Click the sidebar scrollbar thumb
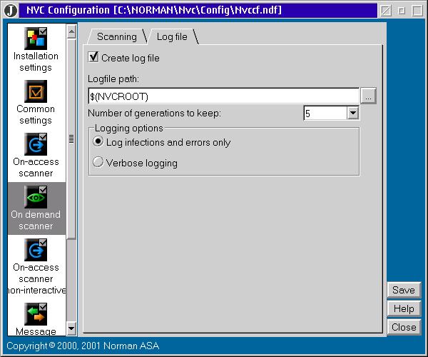The height and width of the screenshot is (357, 428). pyautogui.click(x=71, y=139)
